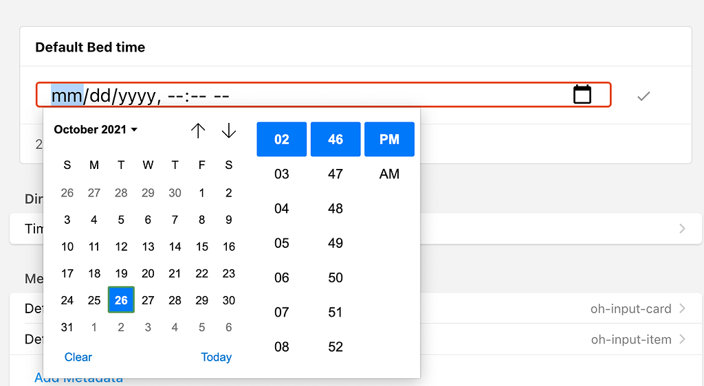This screenshot has height=386, width=704.
Task: Pick October 31 in calendar grid
Action: pyautogui.click(x=67, y=328)
